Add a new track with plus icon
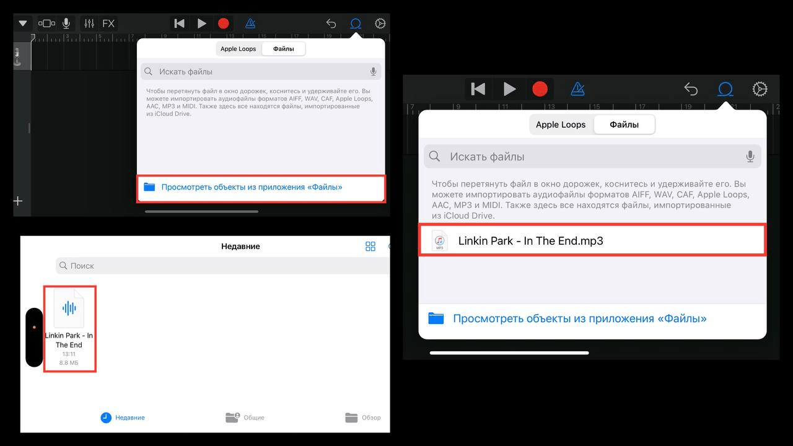This screenshot has width=793, height=446. pos(19,201)
